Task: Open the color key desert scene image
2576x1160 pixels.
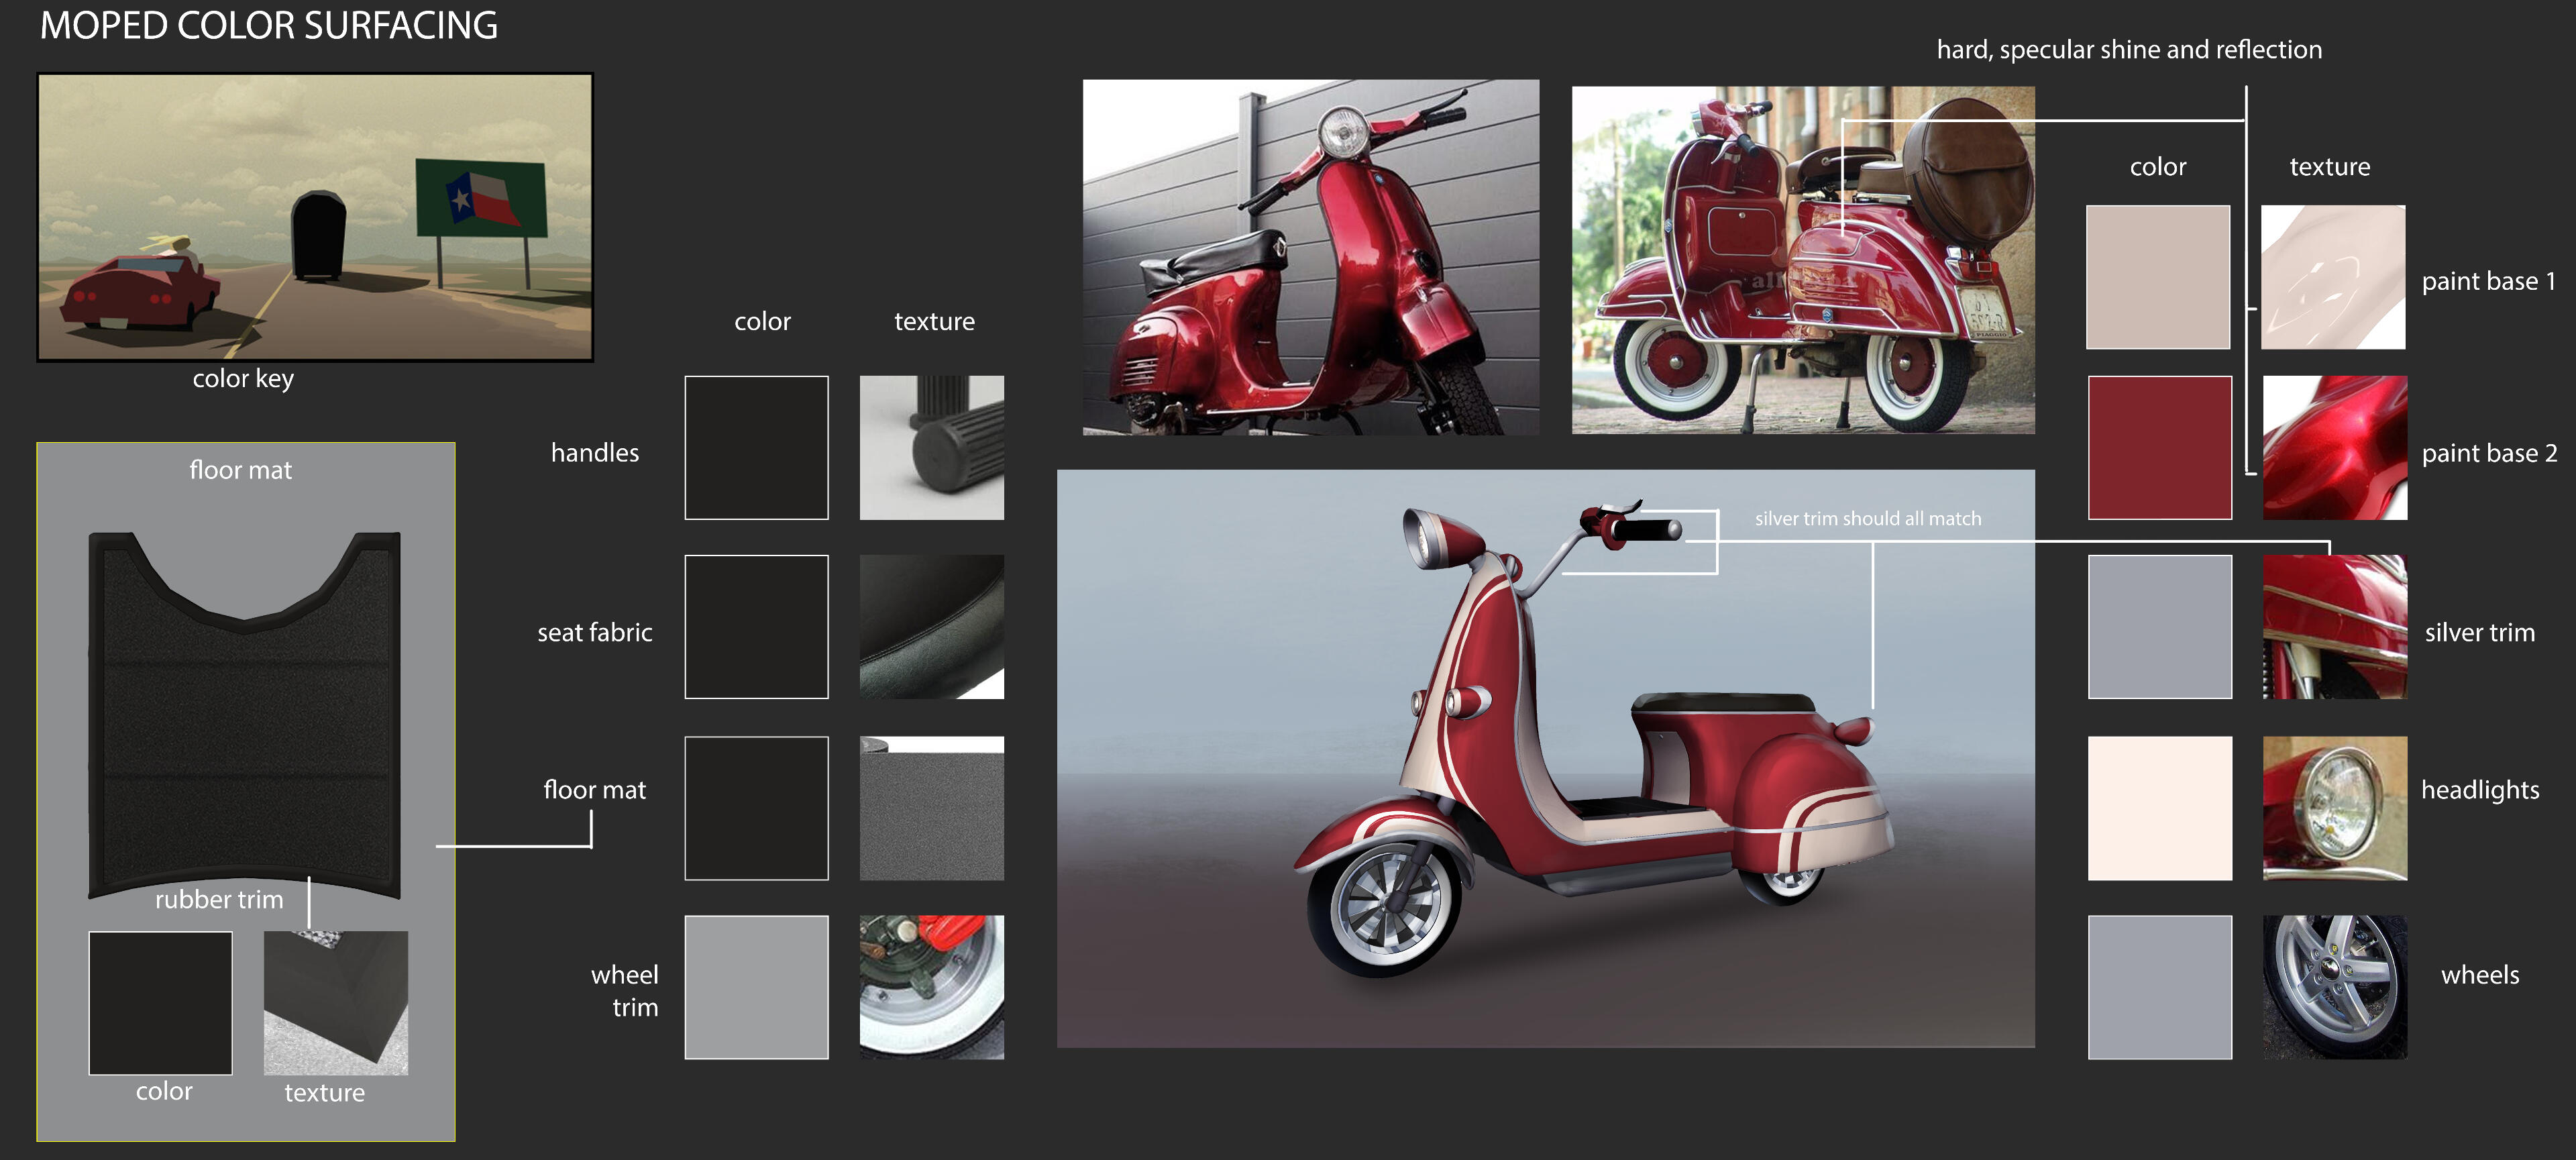Action: pos(315,217)
